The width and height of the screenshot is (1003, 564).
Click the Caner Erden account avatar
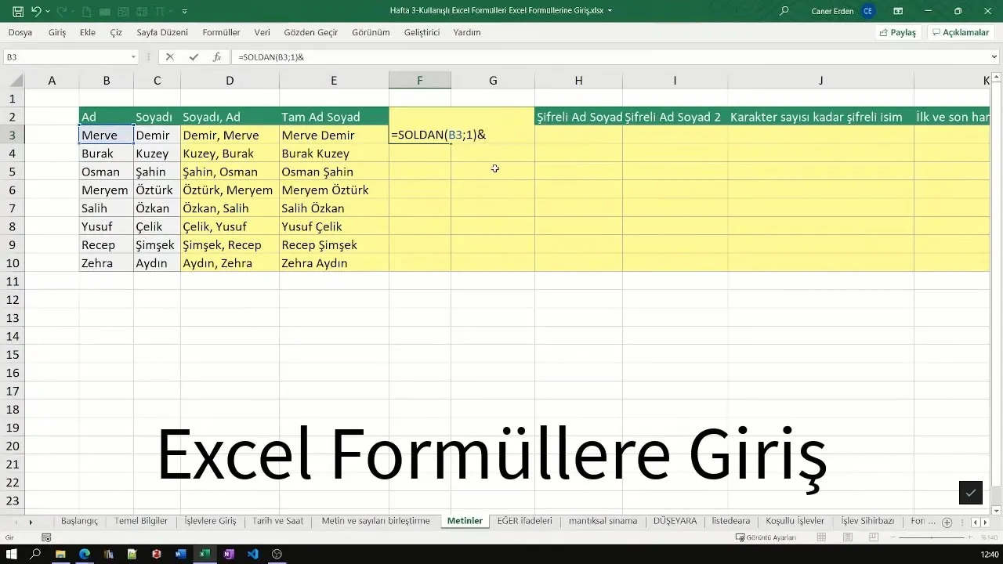point(867,11)
